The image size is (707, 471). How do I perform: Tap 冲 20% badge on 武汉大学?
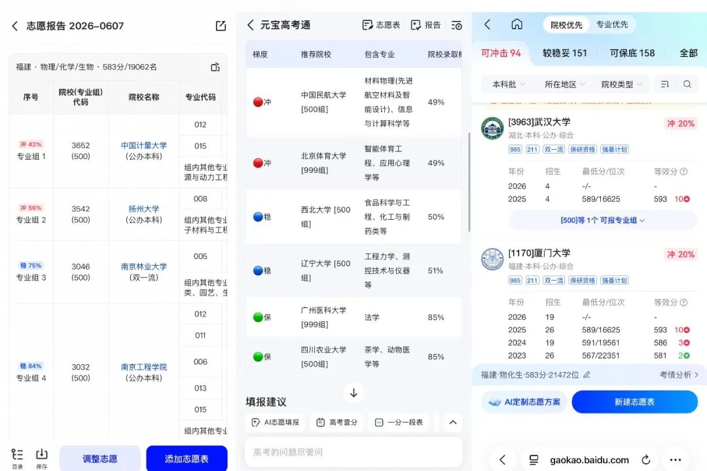pyautogui.click(x=680, y=124)
